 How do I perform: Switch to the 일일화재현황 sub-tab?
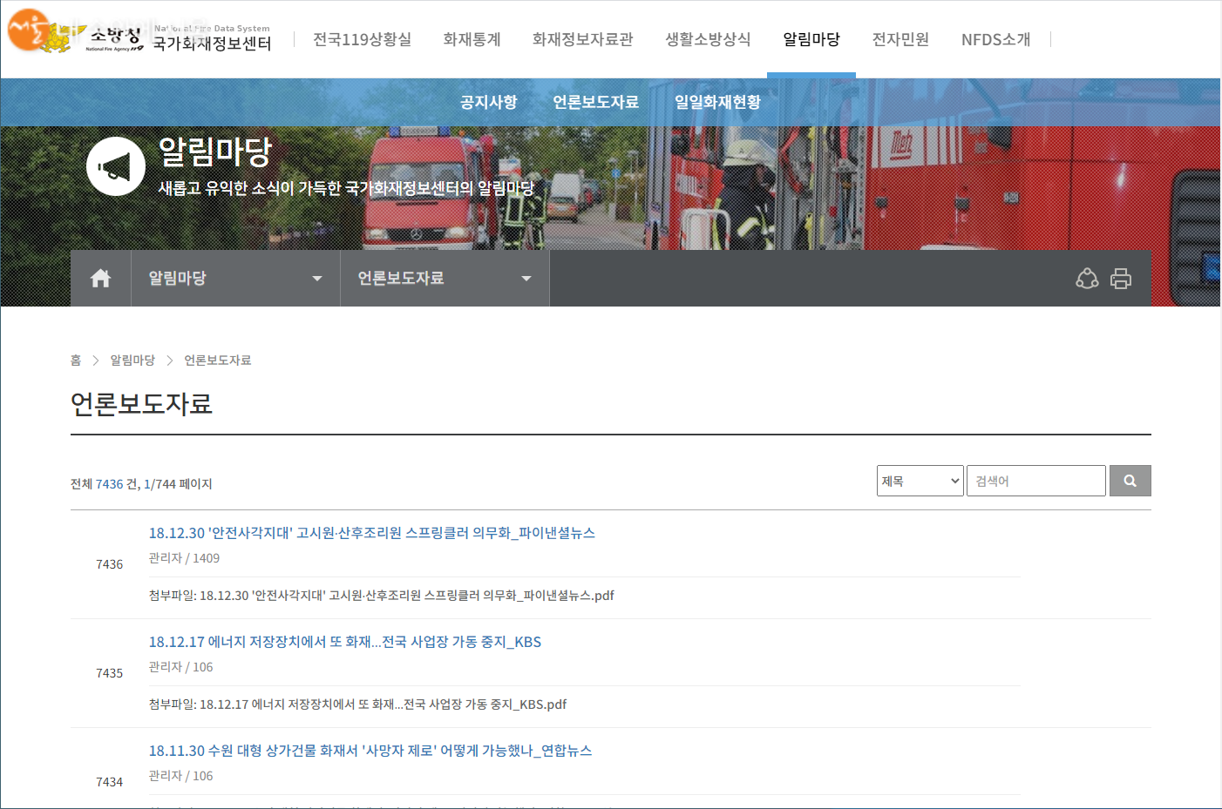[x=717, y=102]
